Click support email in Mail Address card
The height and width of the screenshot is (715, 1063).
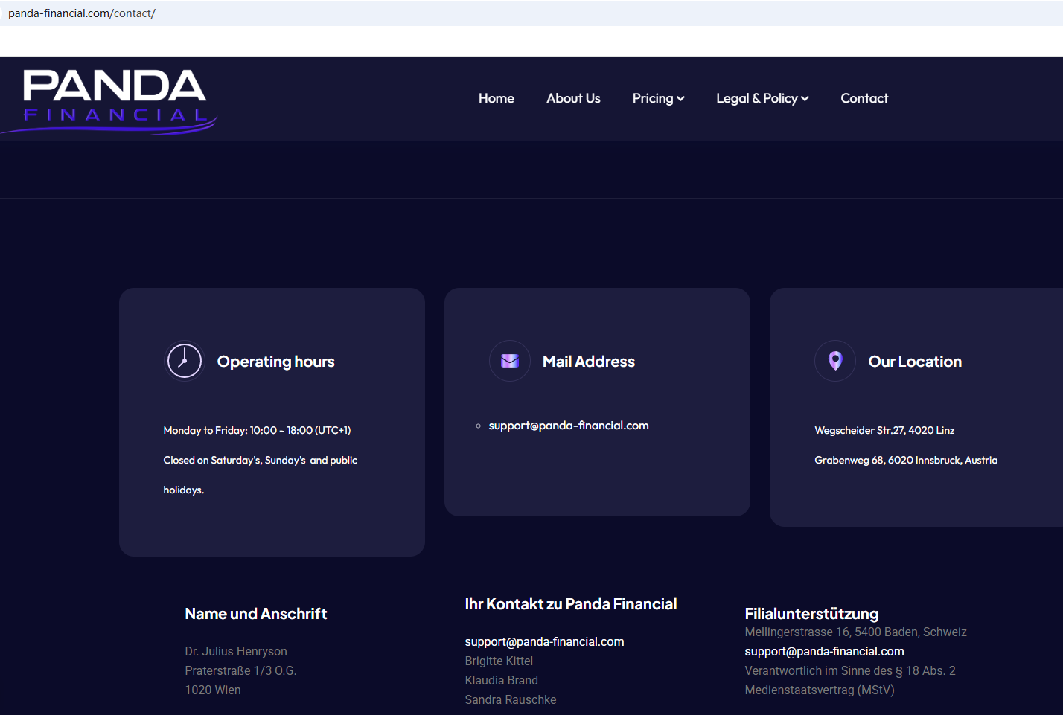click(568, 426)
